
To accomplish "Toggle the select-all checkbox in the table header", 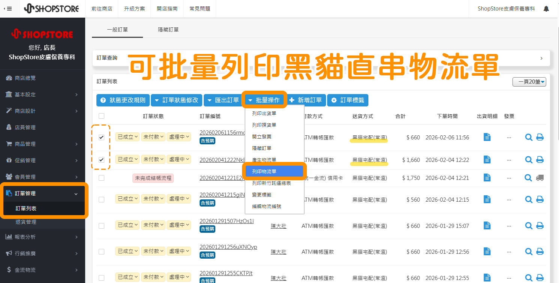I will pyautogui.click(x=101, y=116).
